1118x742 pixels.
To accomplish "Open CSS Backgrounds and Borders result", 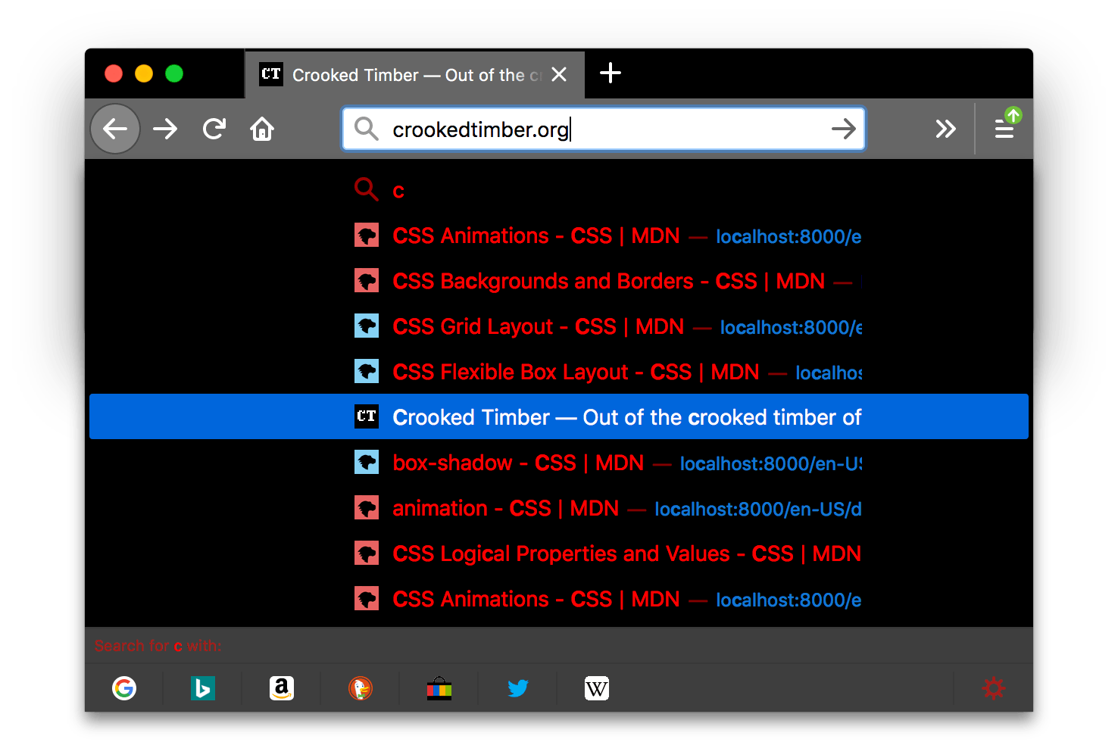I will pyautogui.click(x=559, y=281).
